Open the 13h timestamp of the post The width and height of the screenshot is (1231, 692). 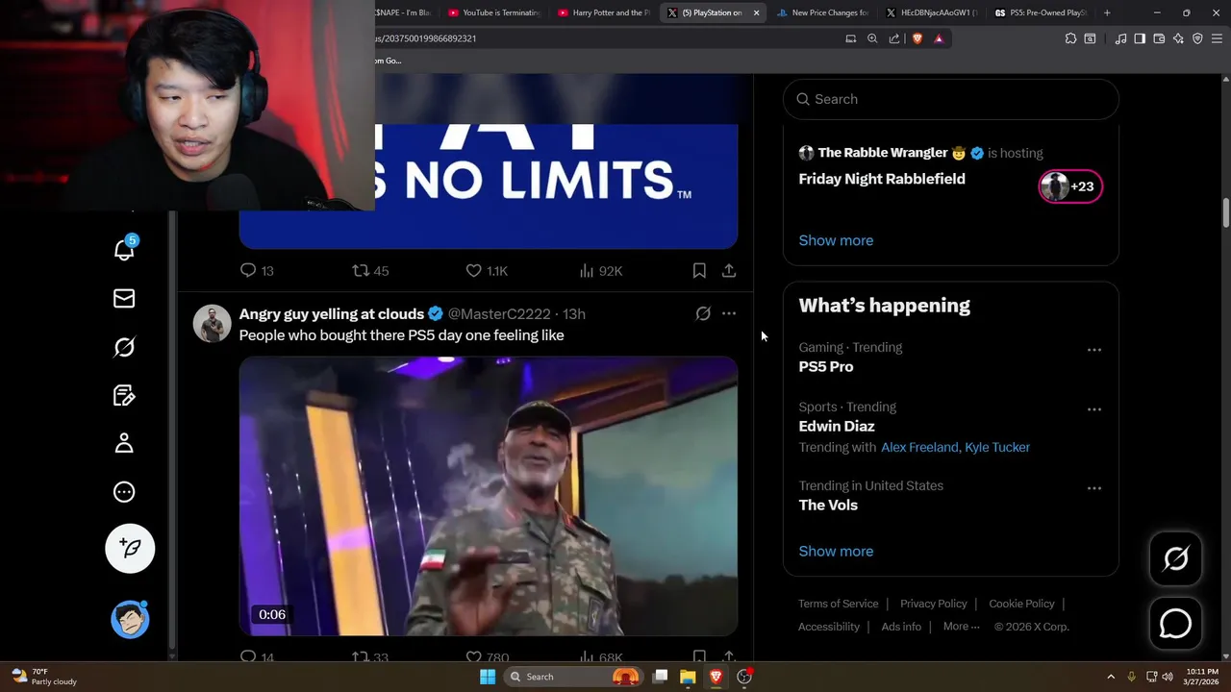pyautogui.click(x=574, y=314)
